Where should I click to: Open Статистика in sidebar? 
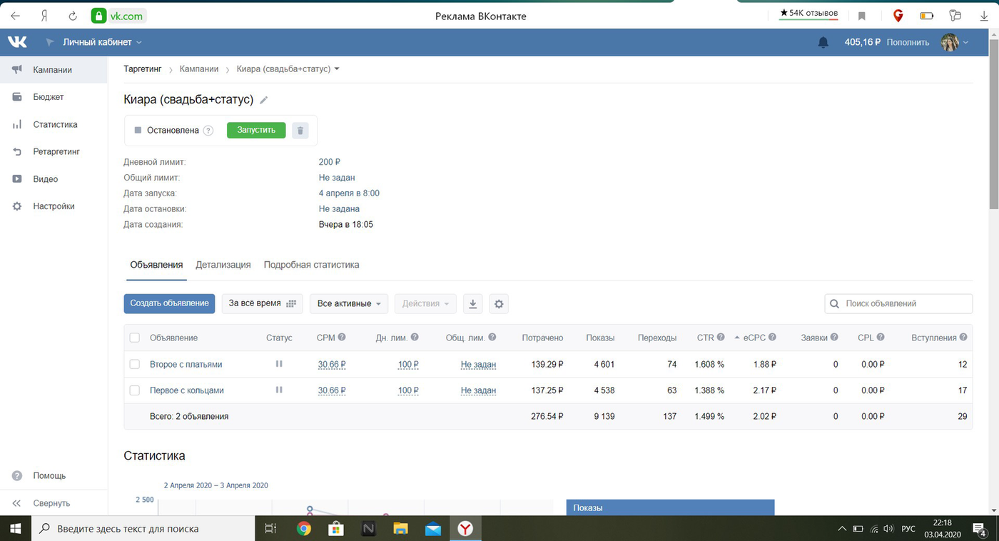[x=54, y=124]
